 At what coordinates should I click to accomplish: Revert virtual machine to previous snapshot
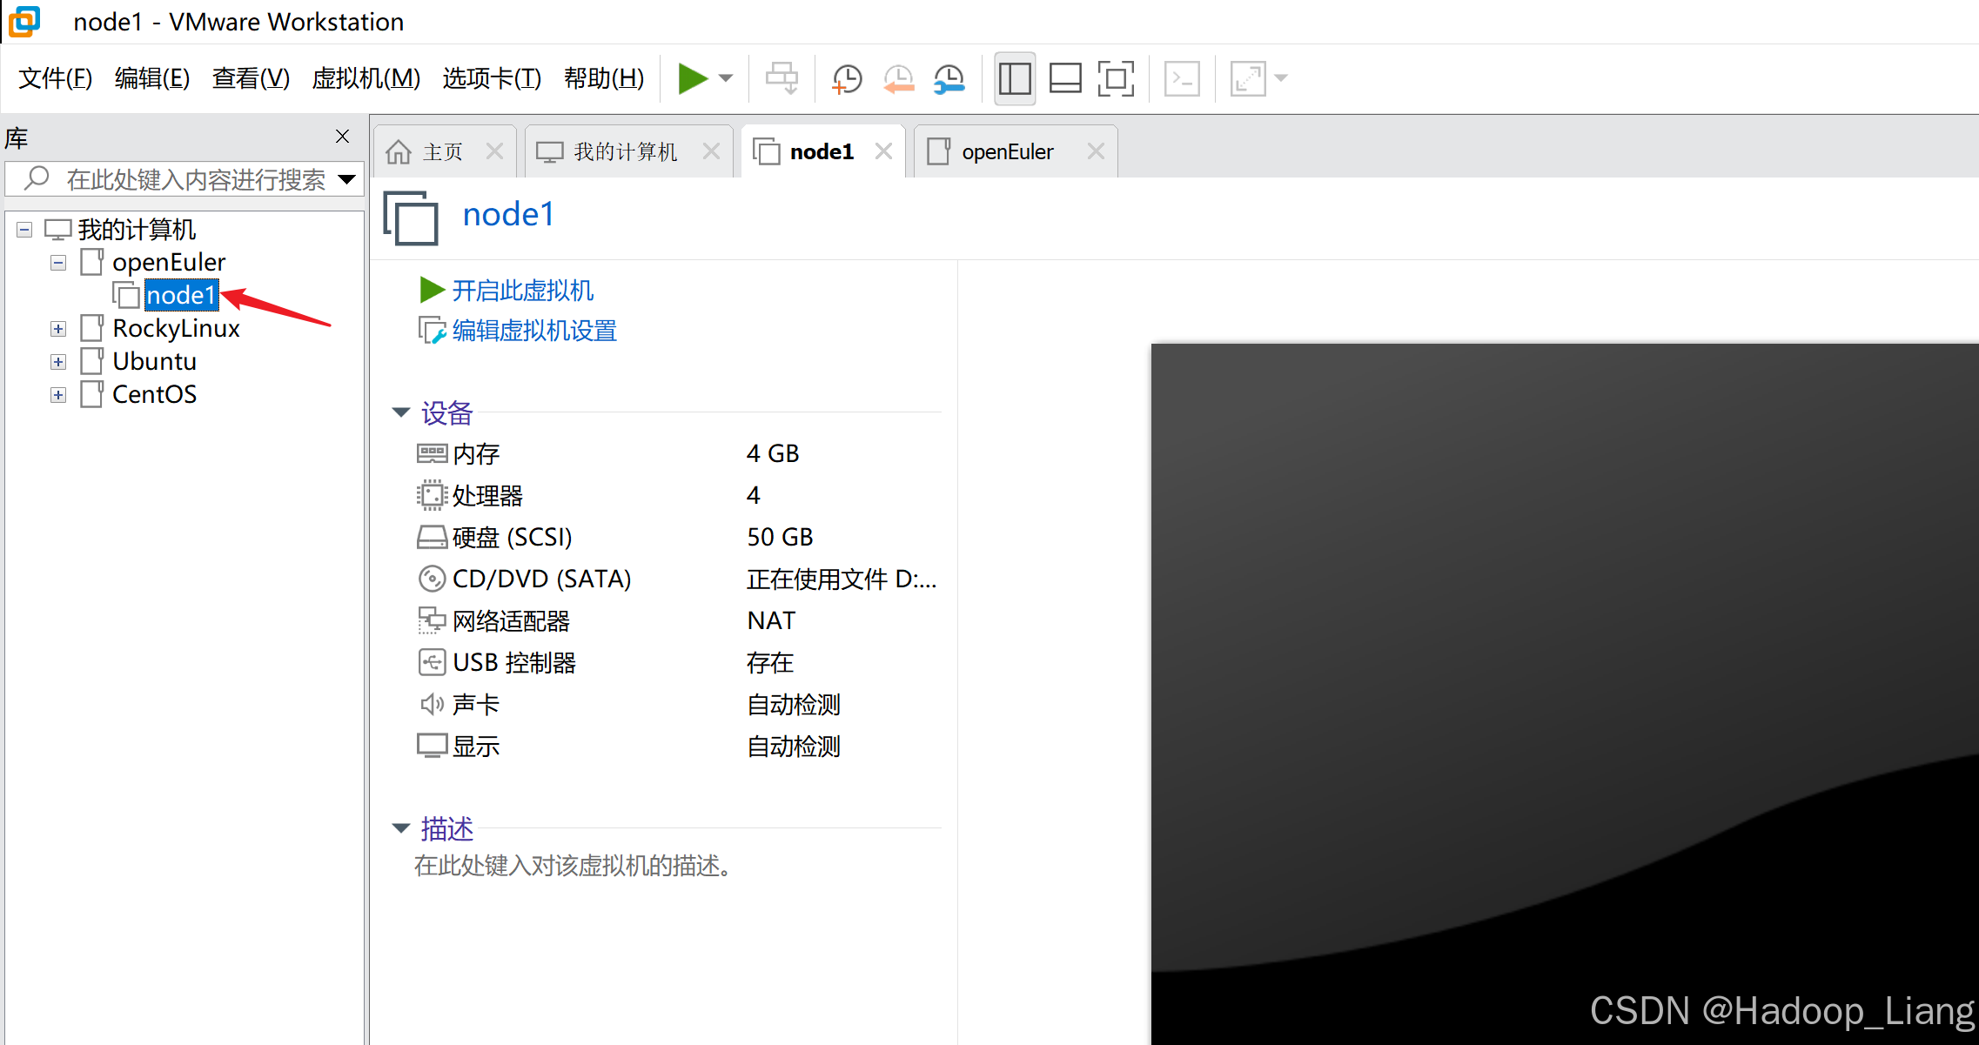pos(898,78)
